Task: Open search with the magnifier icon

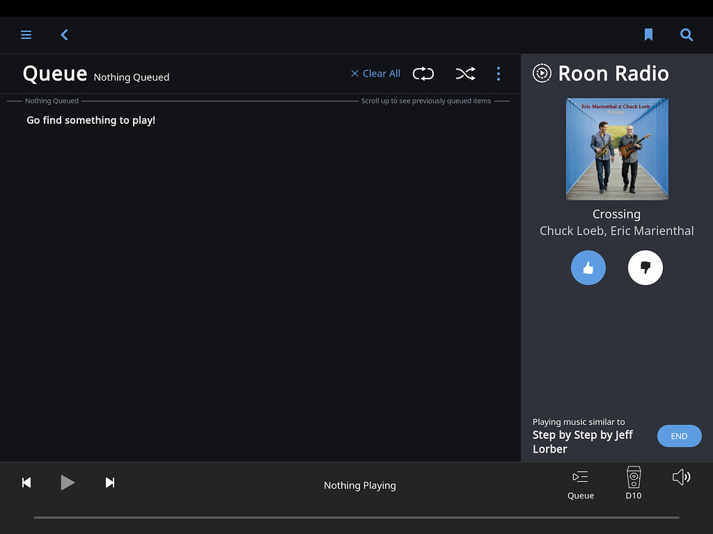Action: tap(687, 35)
